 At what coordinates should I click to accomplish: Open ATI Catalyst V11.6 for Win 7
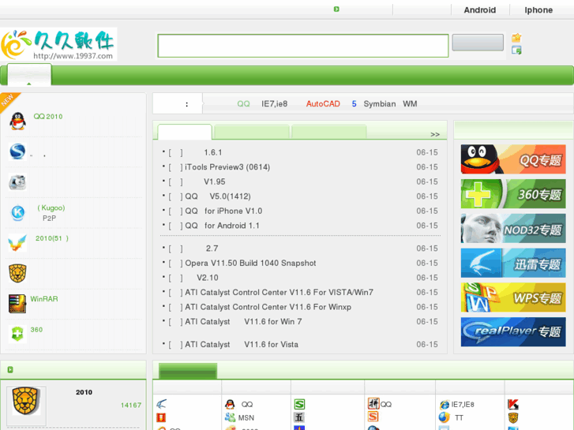point(243,322)
